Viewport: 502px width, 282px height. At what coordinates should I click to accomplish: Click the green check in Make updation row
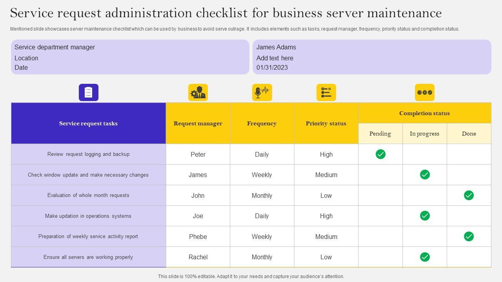click(425, 216)
